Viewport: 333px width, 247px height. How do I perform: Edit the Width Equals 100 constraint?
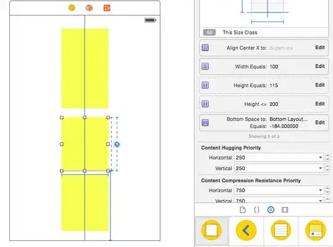(320, 66)
